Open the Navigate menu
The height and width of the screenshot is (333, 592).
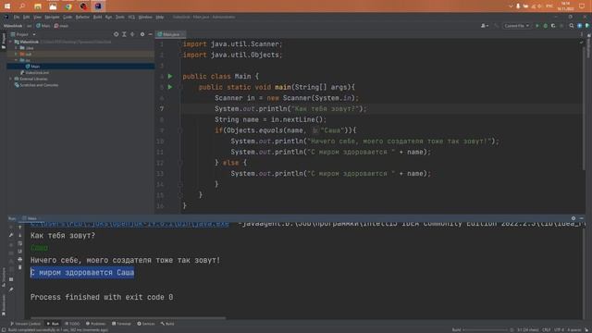coord(52,17)
